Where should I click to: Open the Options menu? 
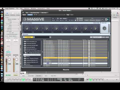(x=27, y=8)
